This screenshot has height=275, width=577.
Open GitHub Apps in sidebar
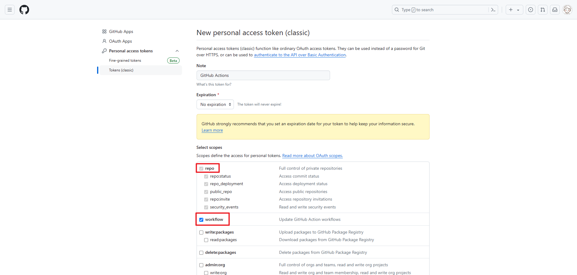click(121, 31)
